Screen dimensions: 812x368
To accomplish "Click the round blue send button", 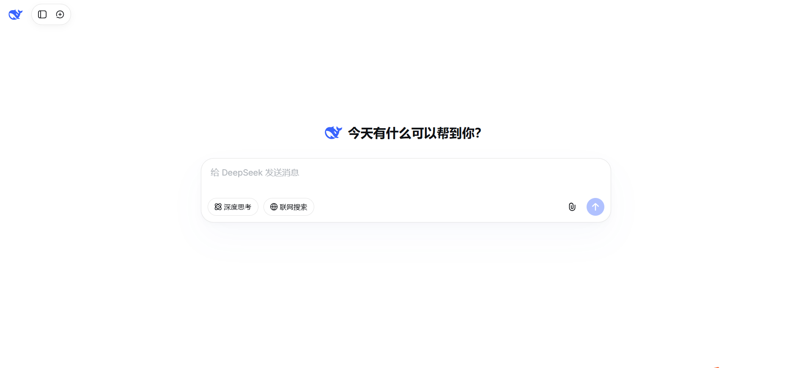I will tap(595, 207).
